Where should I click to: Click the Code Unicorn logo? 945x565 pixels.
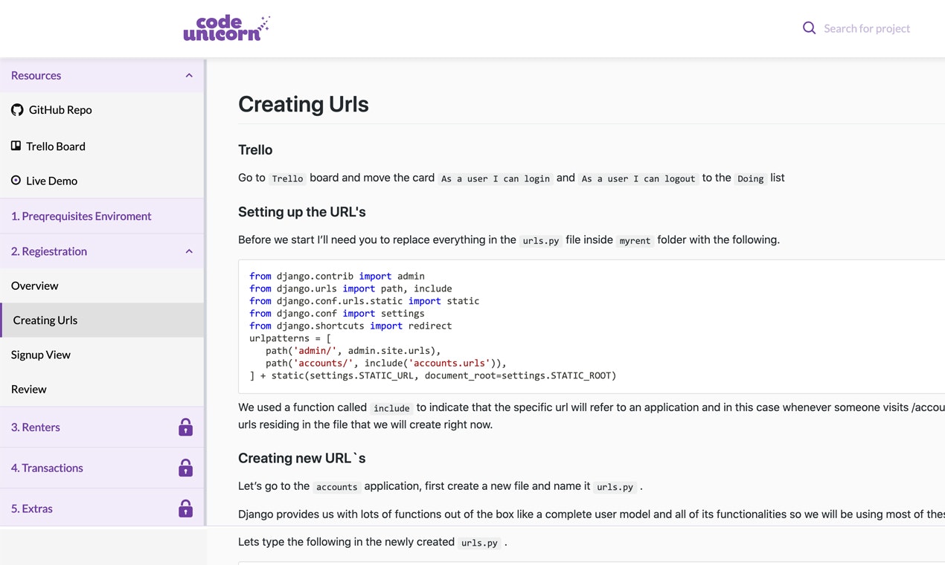[226, 28]
